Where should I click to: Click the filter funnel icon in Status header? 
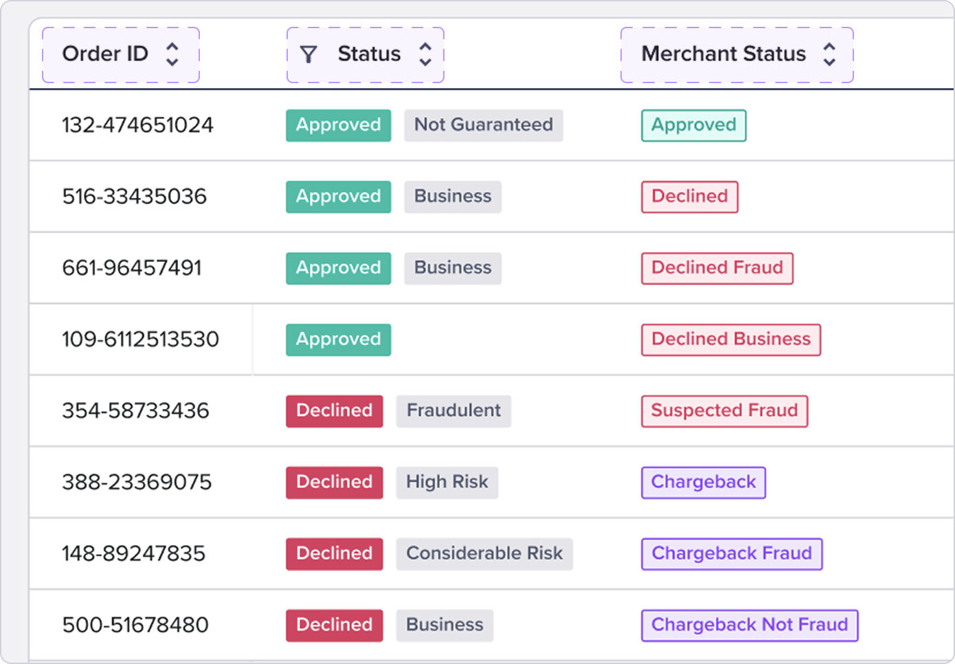pos(309,54)
